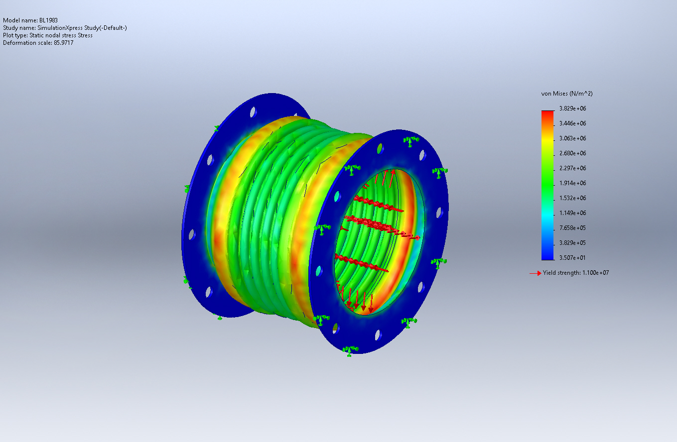The height and width of the screenshot is (442, 677).
Task: Click the "von Mises (N/m^2)" legend title
Action: pos(567,94)
